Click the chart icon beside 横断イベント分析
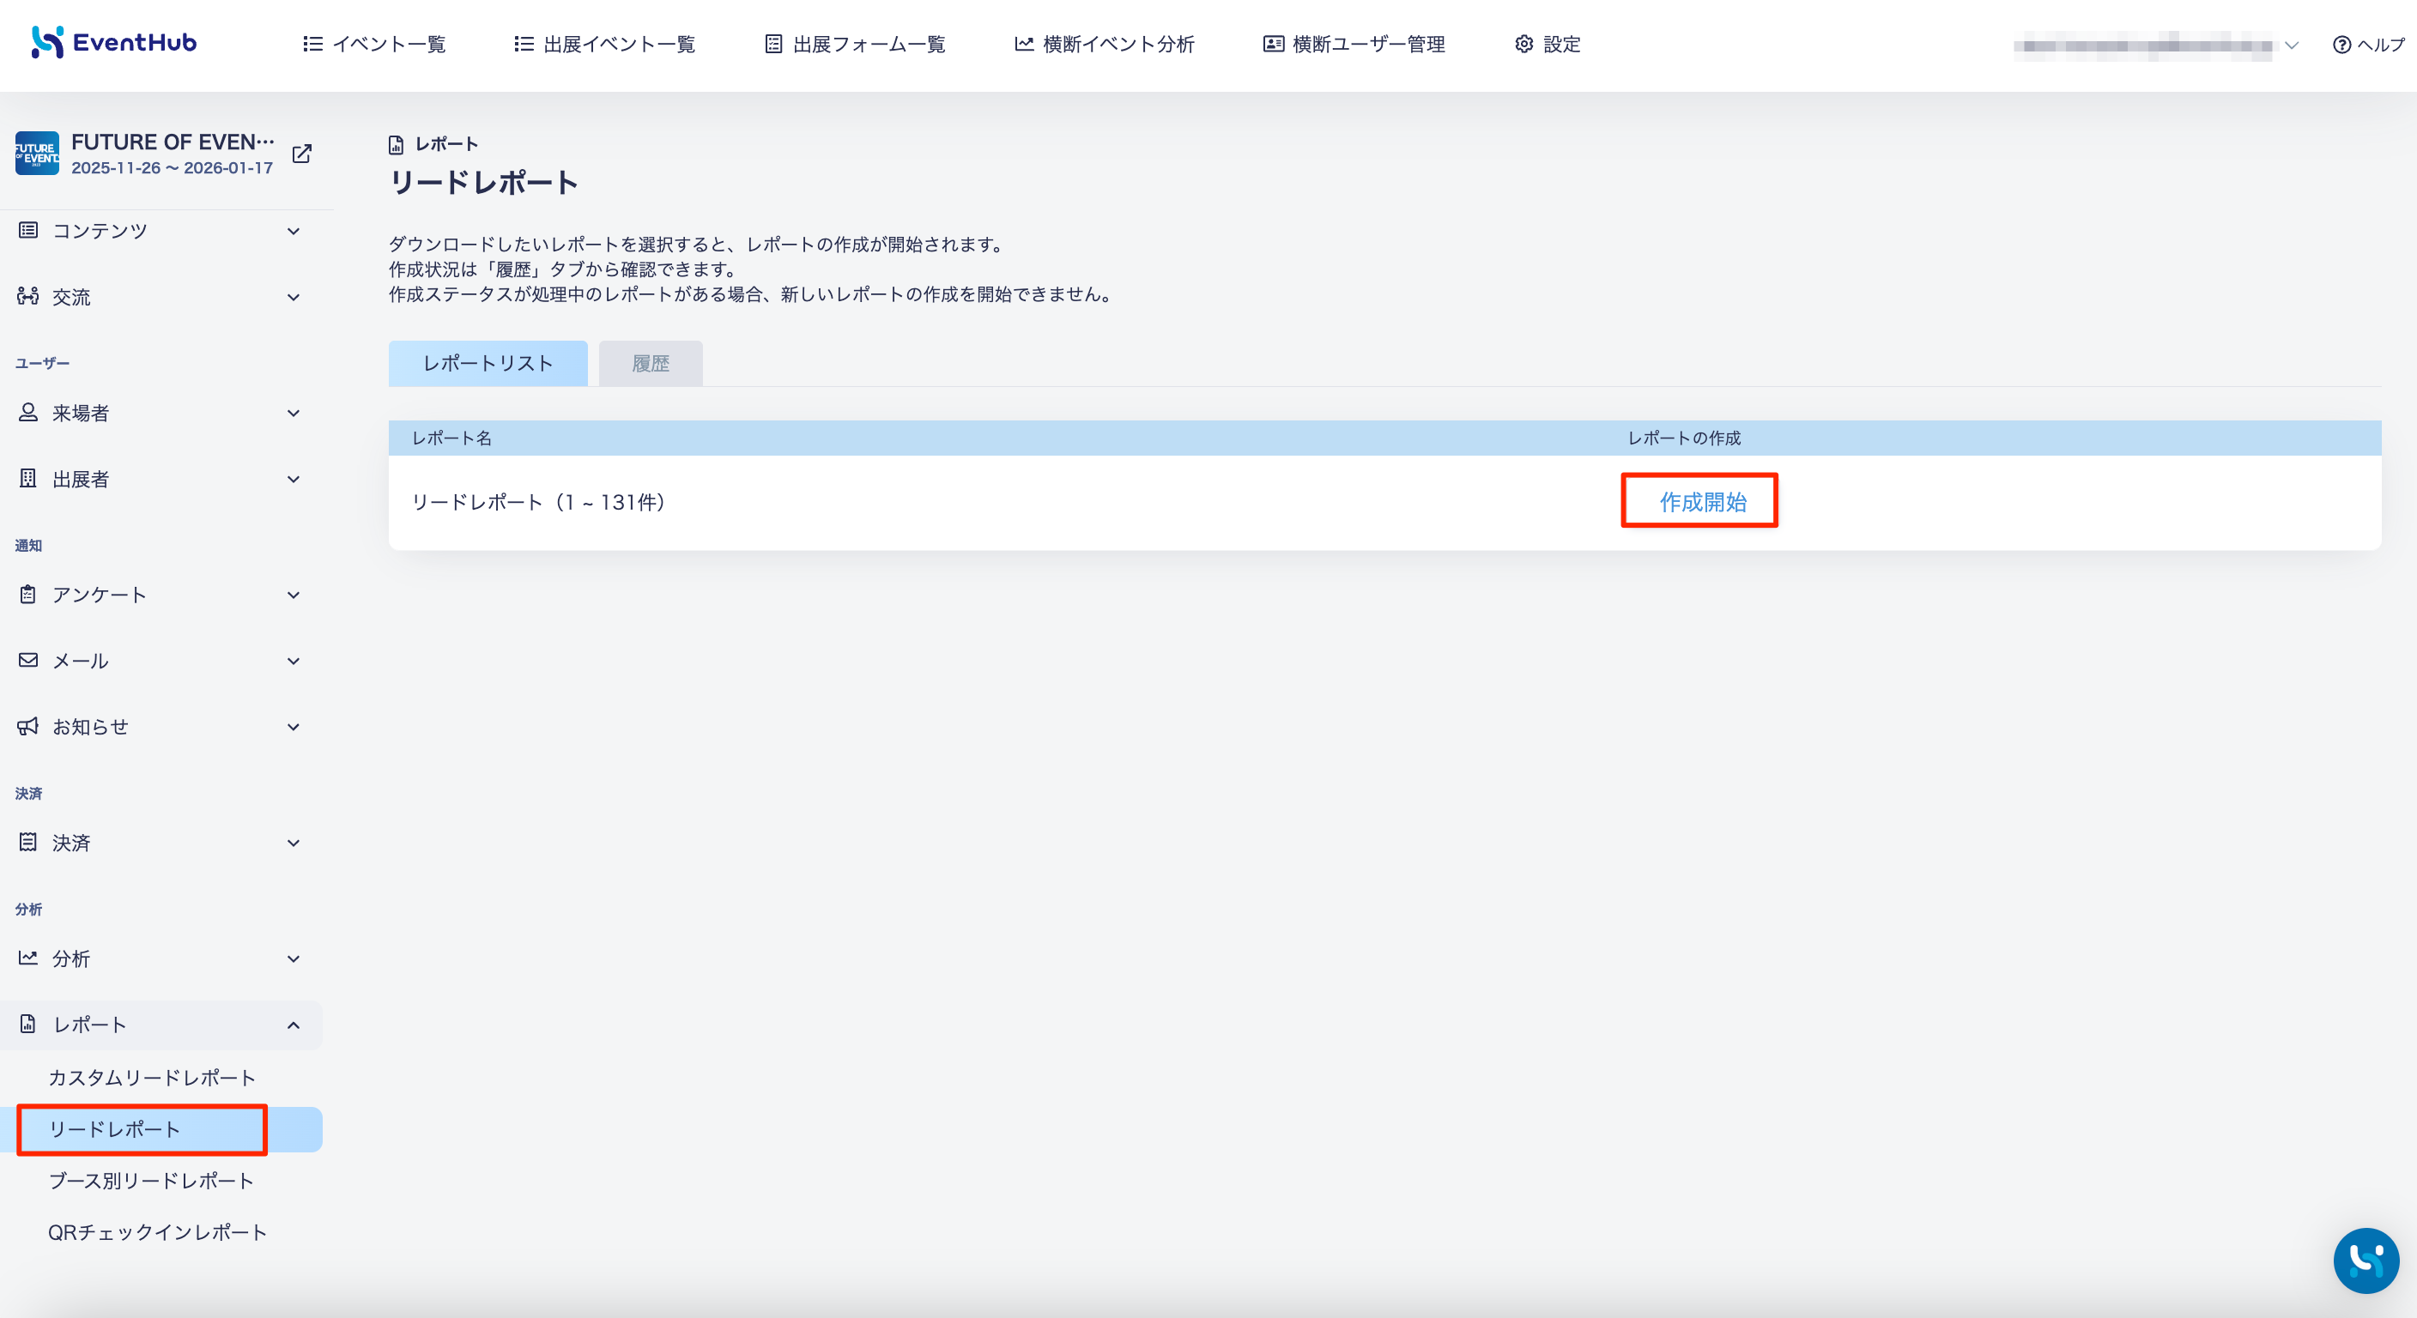The height and width of the screenshot is (1318, 2417). 1024,44
